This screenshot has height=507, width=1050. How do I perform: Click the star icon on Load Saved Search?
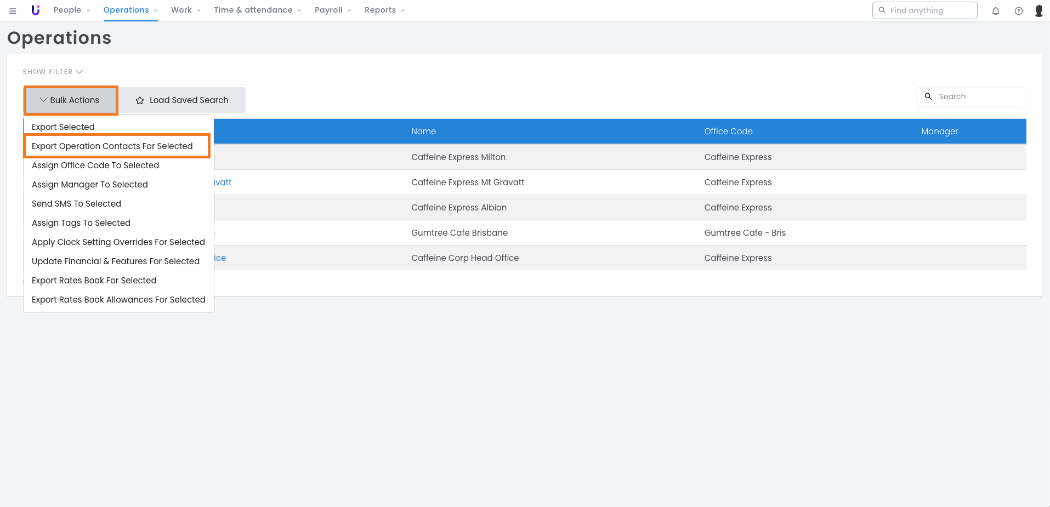140,100
